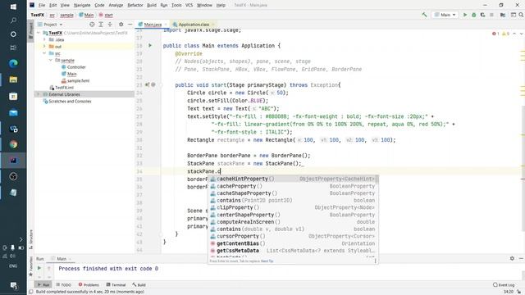The height and width of the screenshot is (295, 525).
Task: Open the Main run configuration dropdown
Action: pos(445,15)
